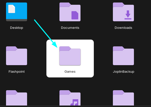Click the Games label text
This screenshot has height=107, width=151.
pyautogui.click(x=70, y=72)
